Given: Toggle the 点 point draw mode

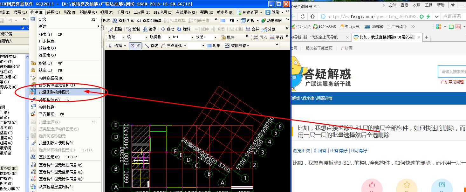Looking at the screenshot, I should (x=135, y=46).
